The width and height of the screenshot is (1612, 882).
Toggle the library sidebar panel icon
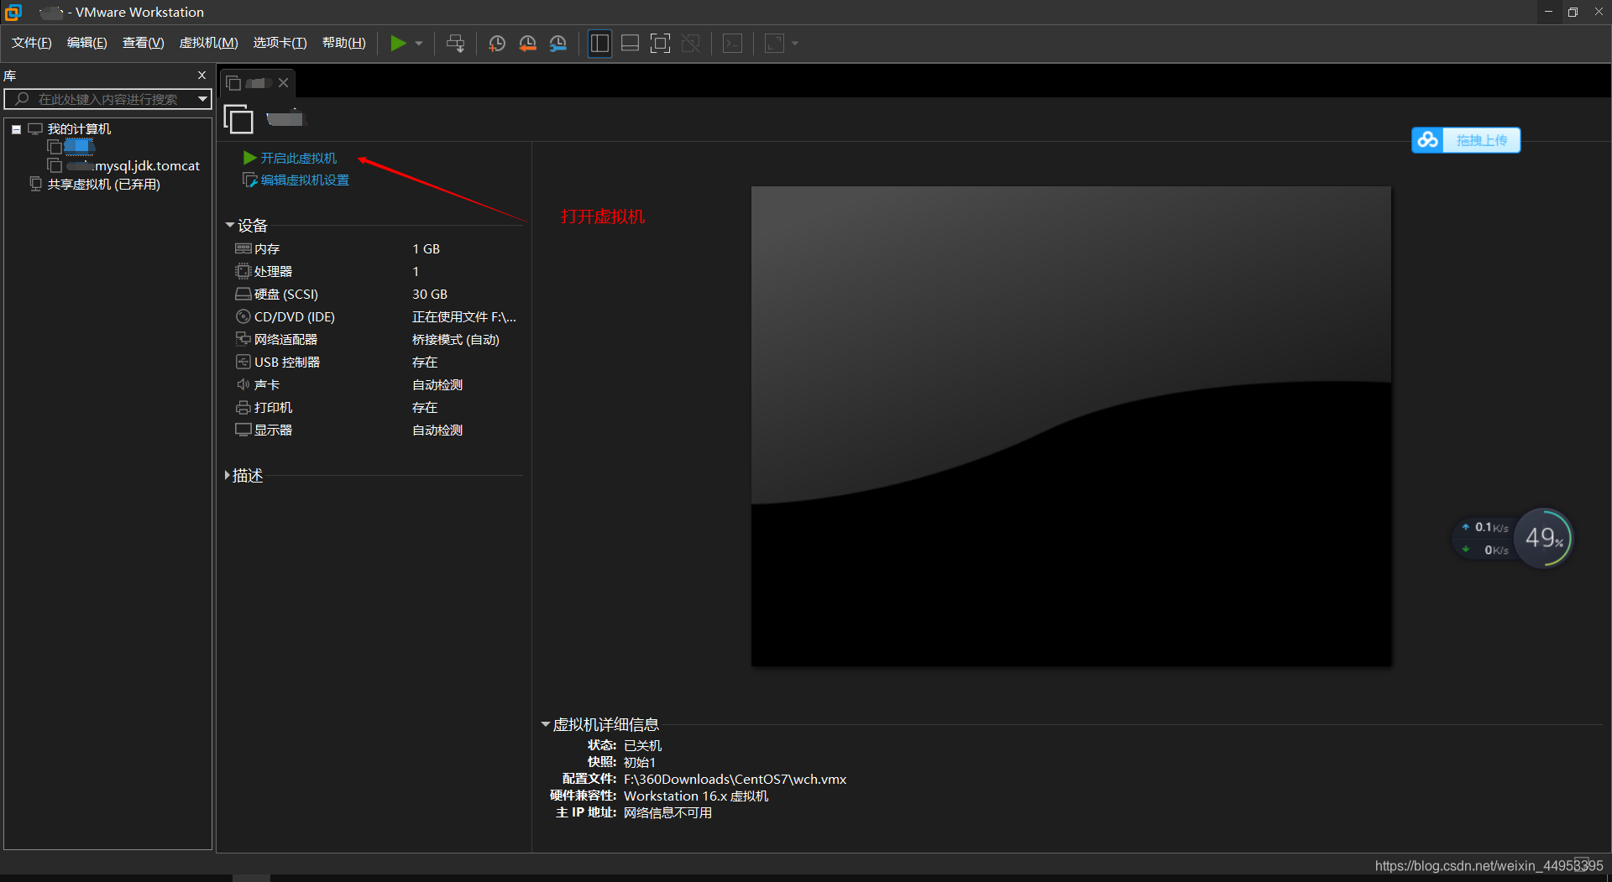(599, 43)
